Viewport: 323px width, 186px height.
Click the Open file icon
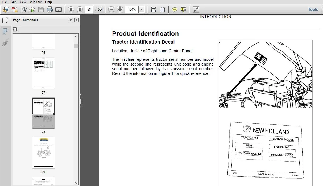(5, 10)
